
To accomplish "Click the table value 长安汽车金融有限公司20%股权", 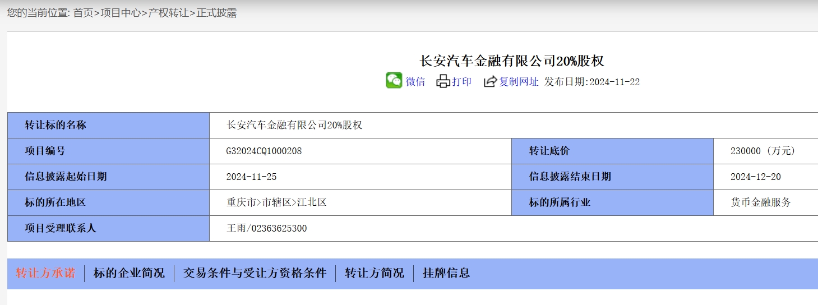I will 294,125.
